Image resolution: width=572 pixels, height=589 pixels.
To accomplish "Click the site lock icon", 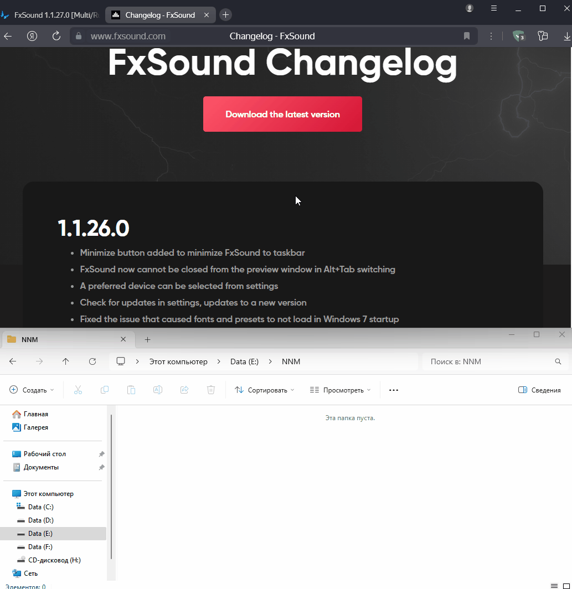I will (79, 36).
